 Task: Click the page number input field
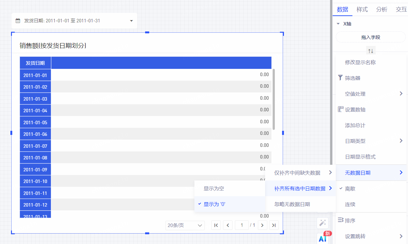click(242, 225)
